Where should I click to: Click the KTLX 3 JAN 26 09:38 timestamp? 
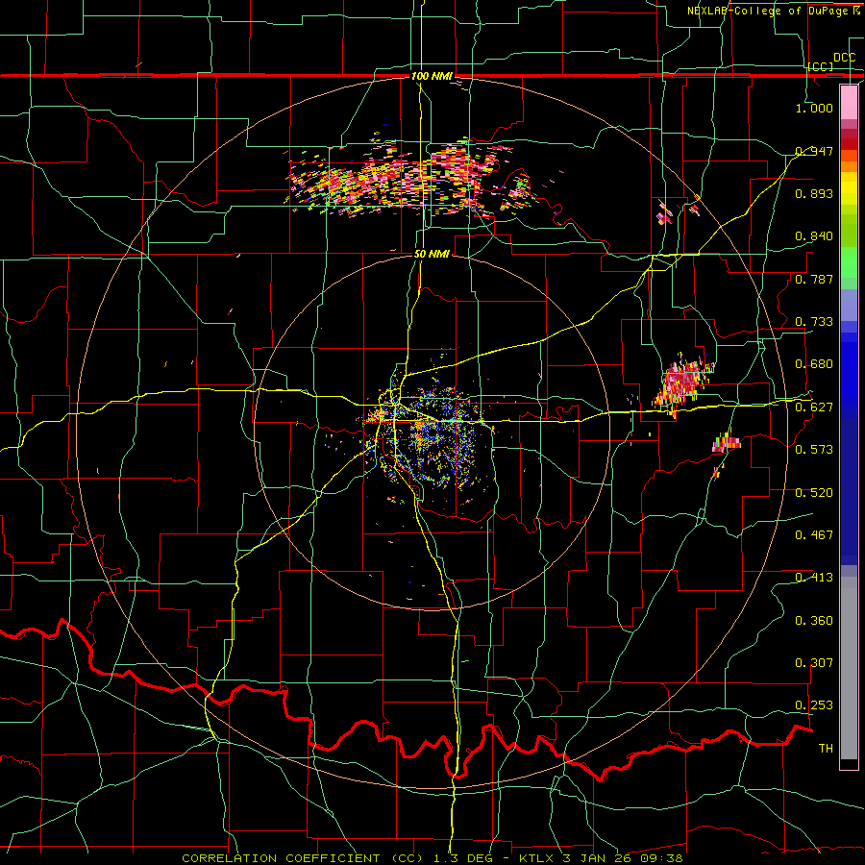[602, 858]
